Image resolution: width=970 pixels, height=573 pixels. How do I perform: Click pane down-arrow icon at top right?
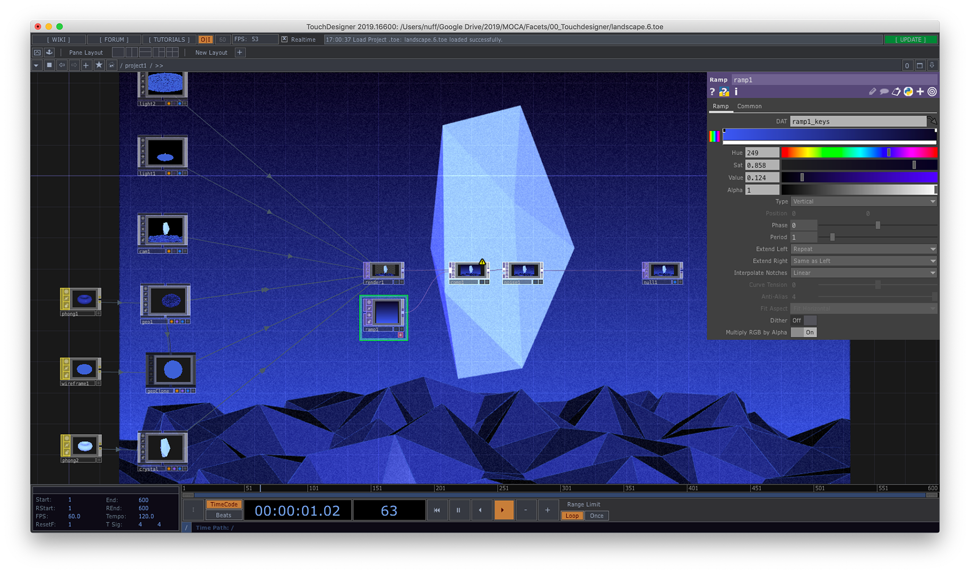pyautogui.click(x=932, y=66)
